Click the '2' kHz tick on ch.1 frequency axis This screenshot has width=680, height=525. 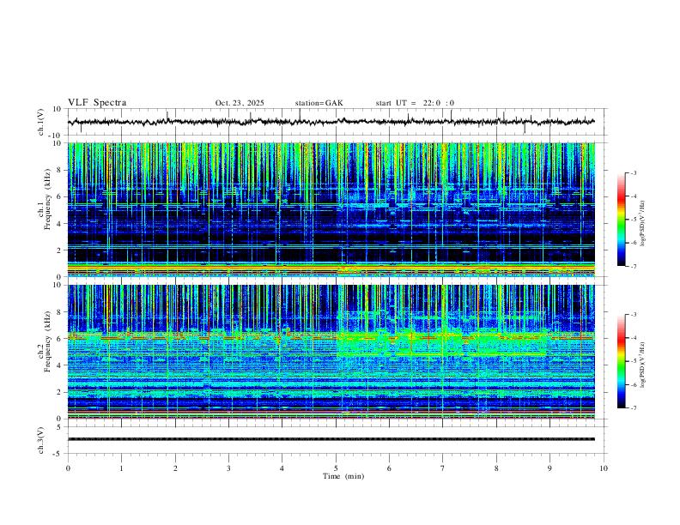(x=59, y=250)
